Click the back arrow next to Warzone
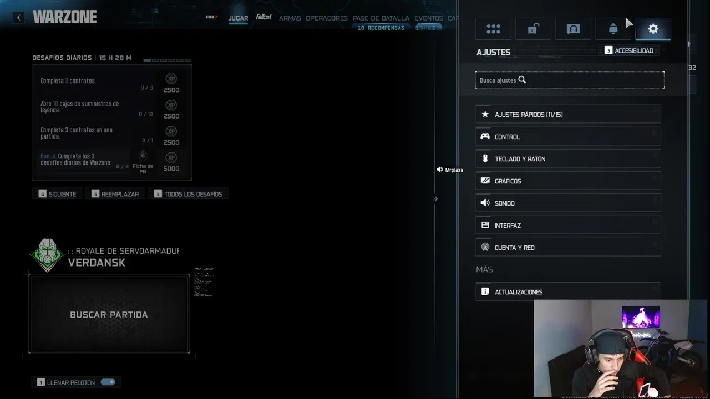 point(19,18)
